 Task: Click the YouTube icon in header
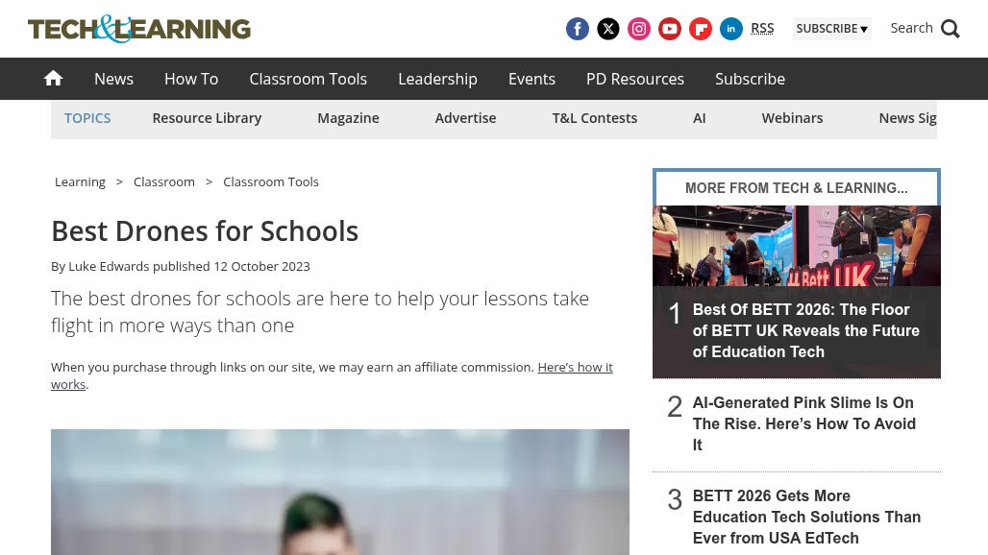pos(670,29)
